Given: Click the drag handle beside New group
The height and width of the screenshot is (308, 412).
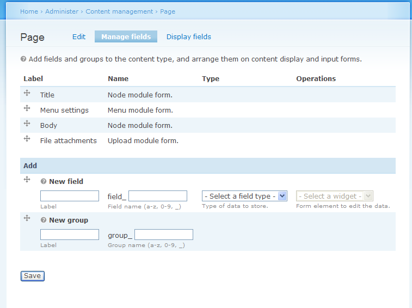Looking at the screenshot, I should (27, 218).
